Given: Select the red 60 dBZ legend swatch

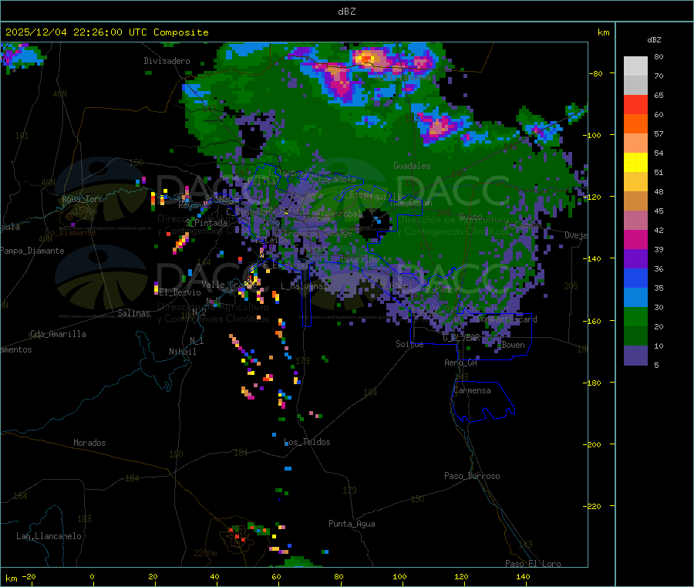Looking at the screenshot, I should pyautogui.click(x=635, y=104).
